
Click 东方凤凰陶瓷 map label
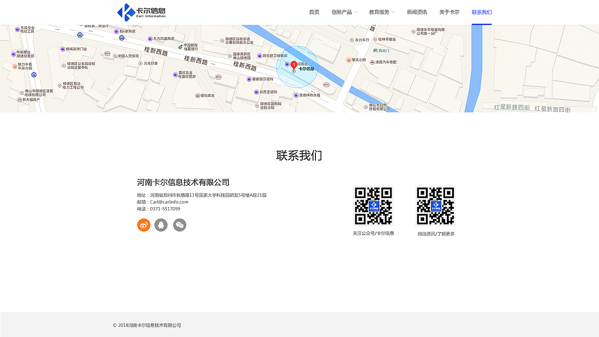(x=164, y=39)
